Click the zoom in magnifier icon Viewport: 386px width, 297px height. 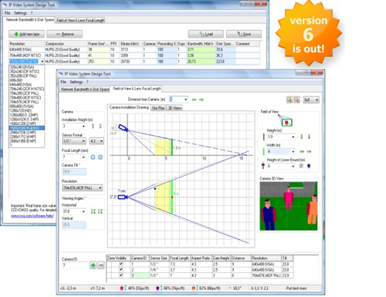click(x=289, y=100)
